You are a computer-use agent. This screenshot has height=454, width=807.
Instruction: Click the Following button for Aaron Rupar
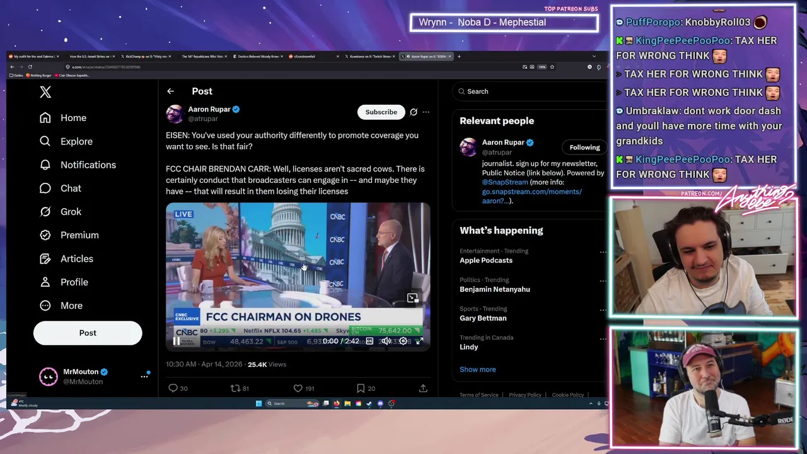tap(584, 148)
